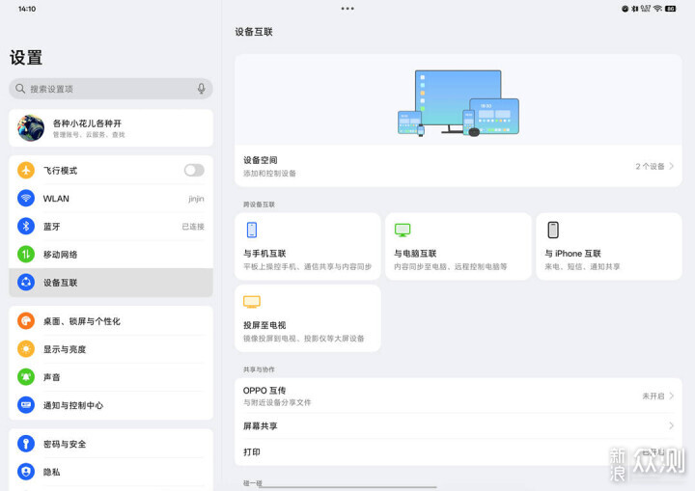Open OPPO 互传 chevron arrow
This screenshot has width=695, height=491.
pyautogui.click(x=672, y=396)
